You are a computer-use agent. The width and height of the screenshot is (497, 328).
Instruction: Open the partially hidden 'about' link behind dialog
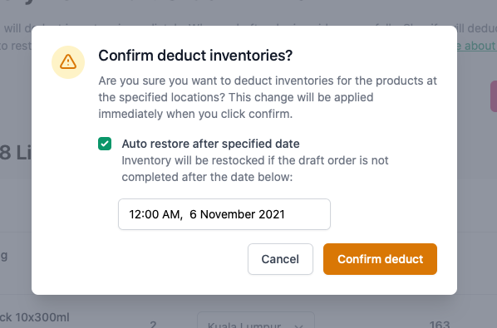477,46
